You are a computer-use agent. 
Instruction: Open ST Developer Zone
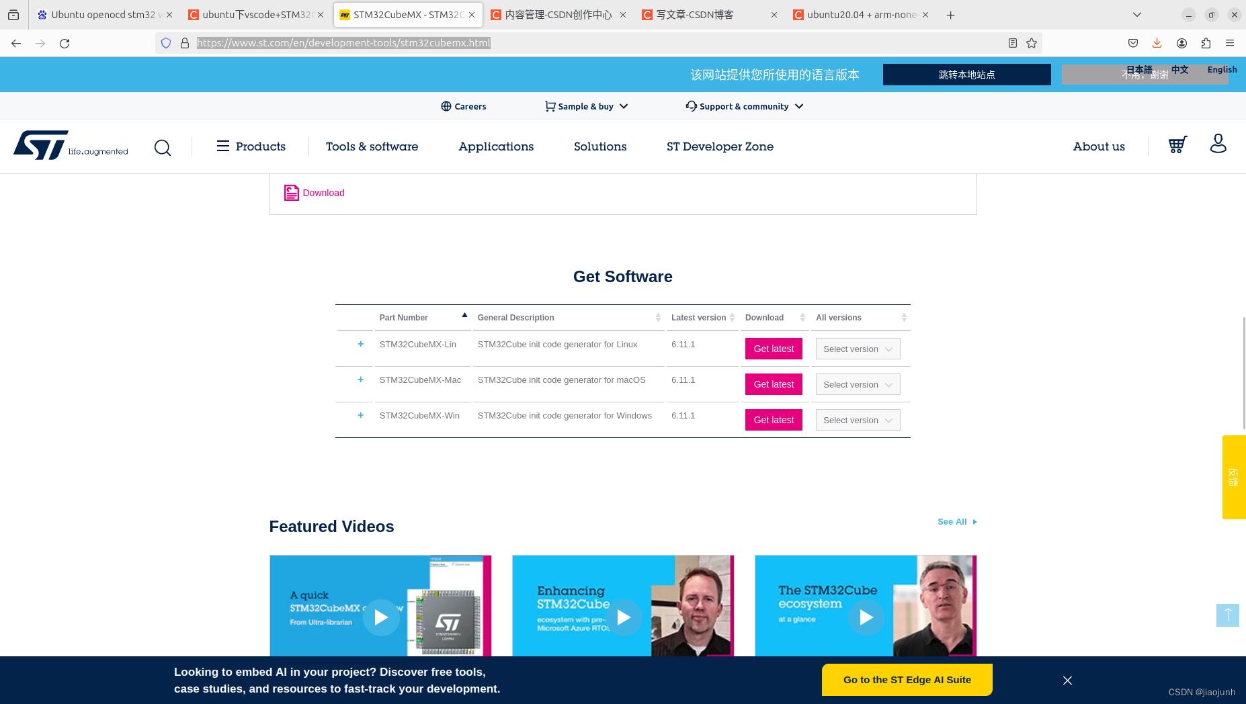[720, 146]
